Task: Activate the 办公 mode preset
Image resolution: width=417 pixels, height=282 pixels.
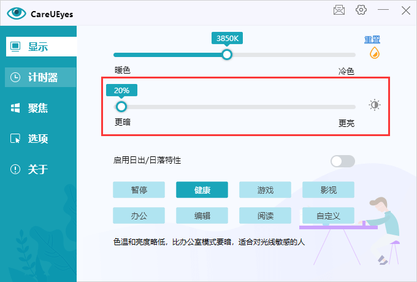Action: (139, 216)
